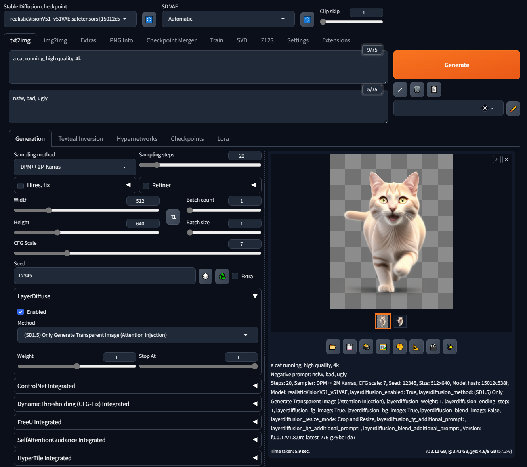The height and width of the screenshot is (467, 527).
Task: Open the Extensions tab
Action: coord(336,40)
